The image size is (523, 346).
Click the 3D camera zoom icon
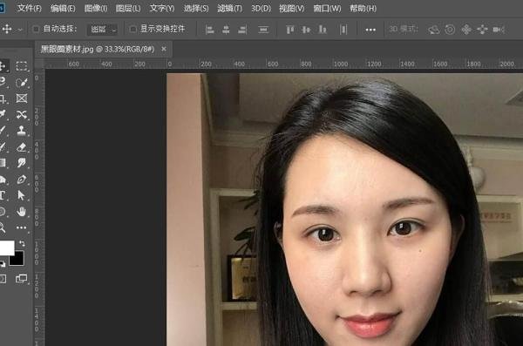coord(499,30)
